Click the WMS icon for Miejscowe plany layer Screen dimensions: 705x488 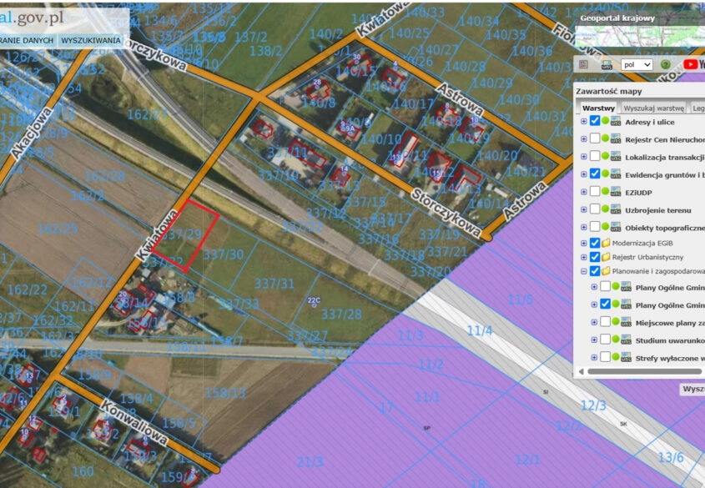626,322
